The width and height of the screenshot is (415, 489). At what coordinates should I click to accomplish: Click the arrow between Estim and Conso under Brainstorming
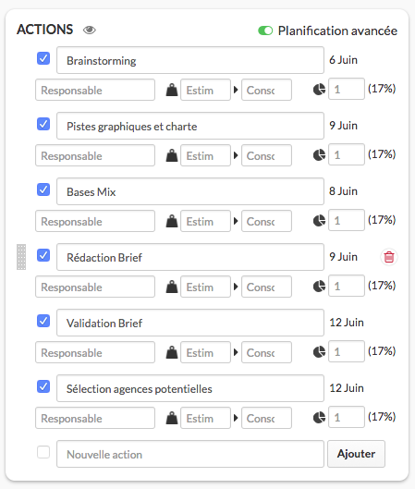pyautogui.click(x=236, y=90)
